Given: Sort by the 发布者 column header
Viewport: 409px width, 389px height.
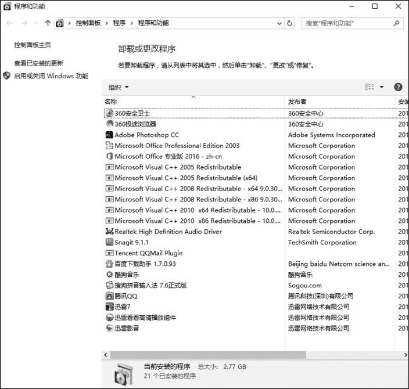Looking at the screenshot, I should click(340, 102).
